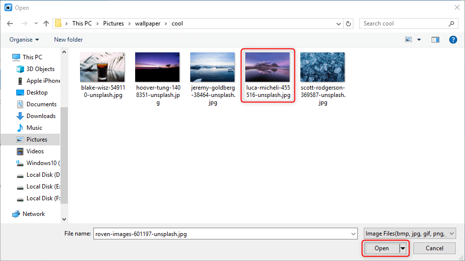465x261 pixels.
Task: Open Music in the sidebar
Action: [34, 128]
